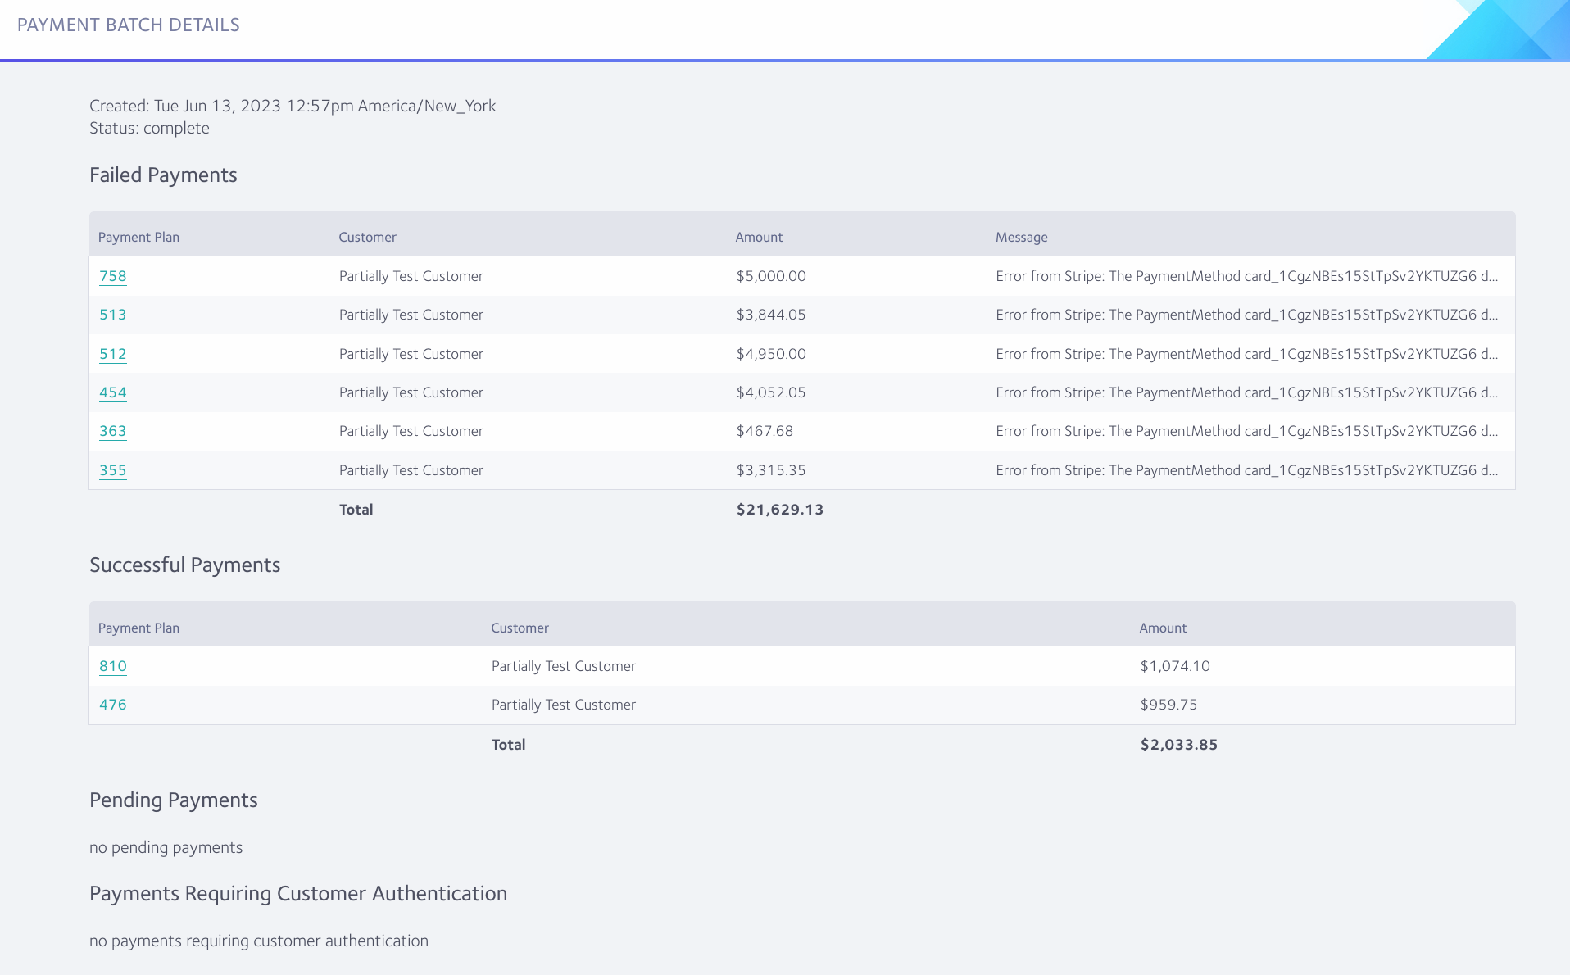The image size is (1570, 975).
Task: Click the $959.75 successful amount
Action: (1168, 705)
